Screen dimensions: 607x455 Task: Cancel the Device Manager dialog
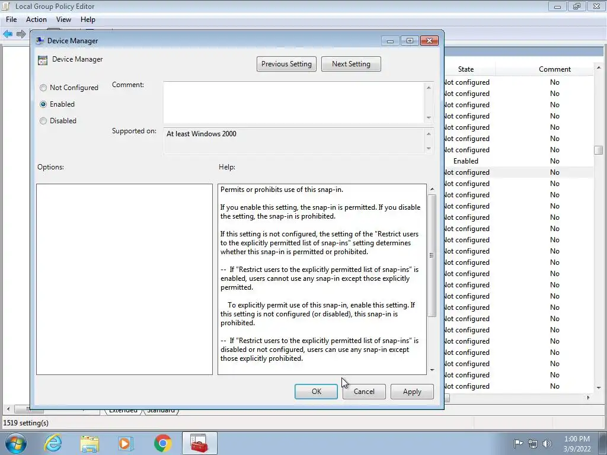click(364, 392)
